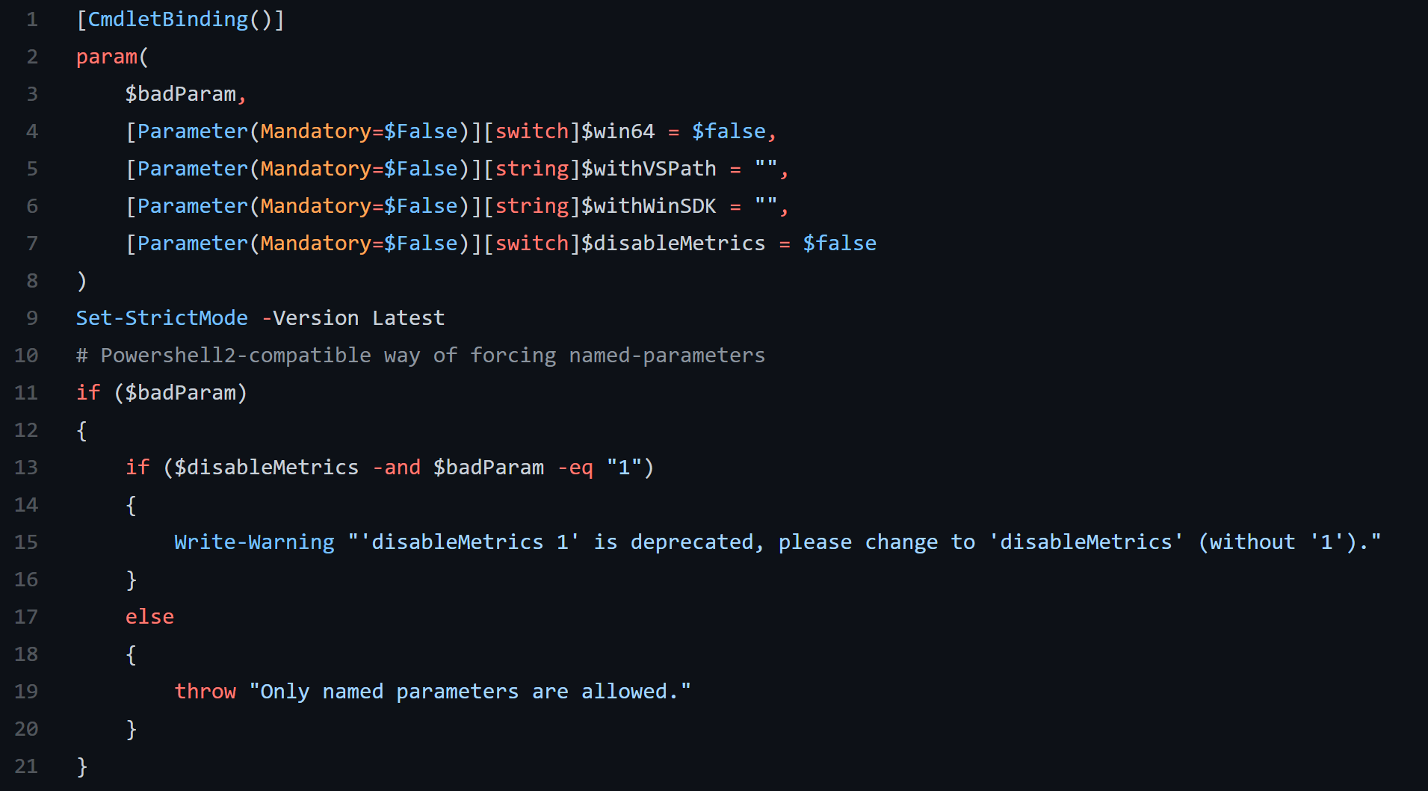Click the else keyword
The image size is (1428, 791).
149,617
